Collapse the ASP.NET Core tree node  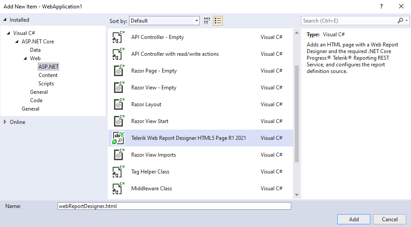pyautogui.click(x=17, y=42)
